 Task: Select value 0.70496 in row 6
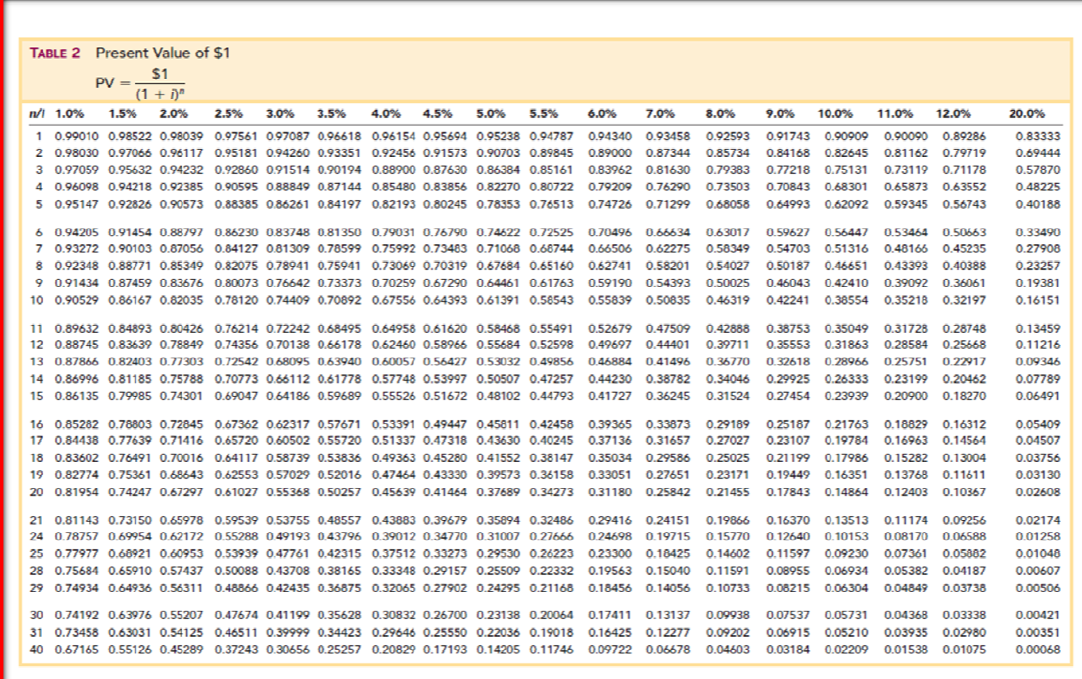tap(610, 233)
